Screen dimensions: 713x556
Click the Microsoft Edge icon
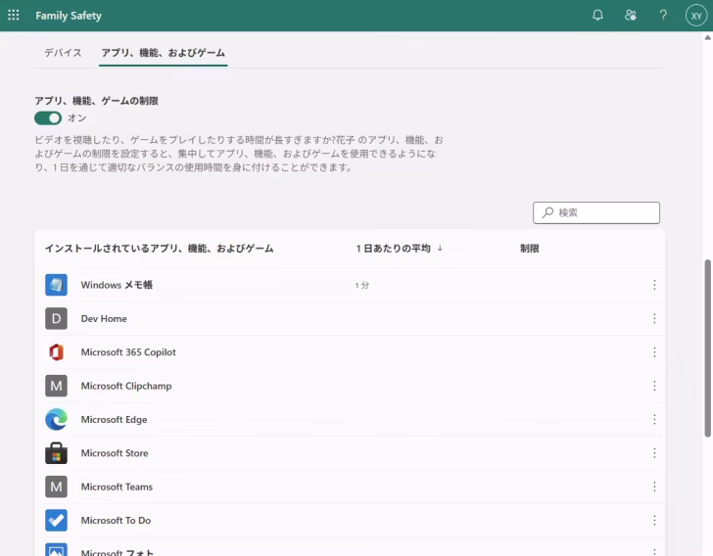pyautogui.click(x=56, y=419)
